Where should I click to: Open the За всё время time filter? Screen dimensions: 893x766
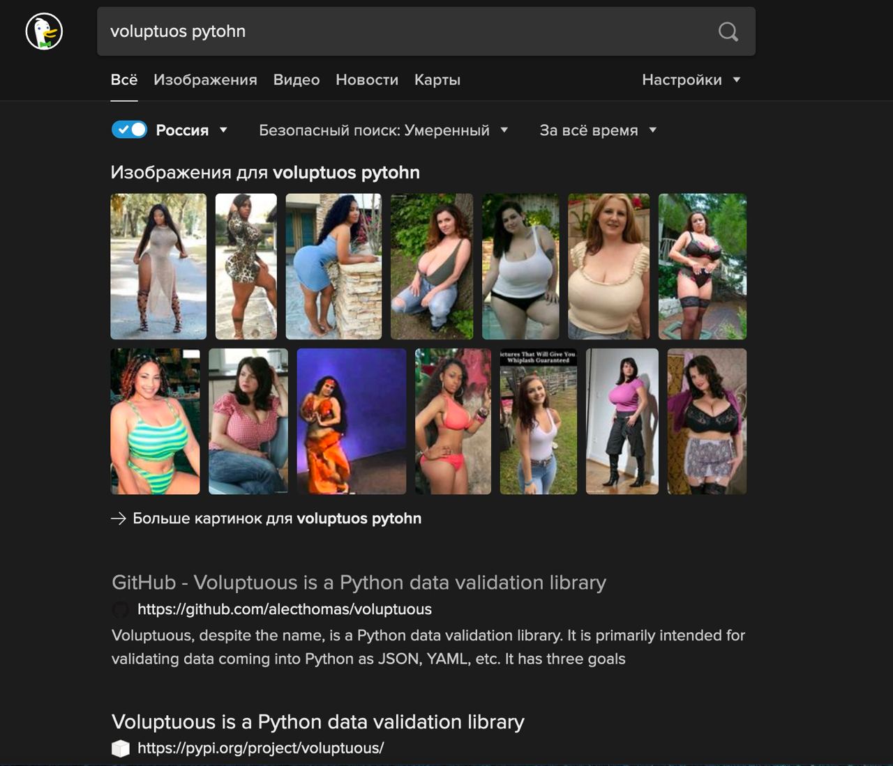tap(598, 130)
